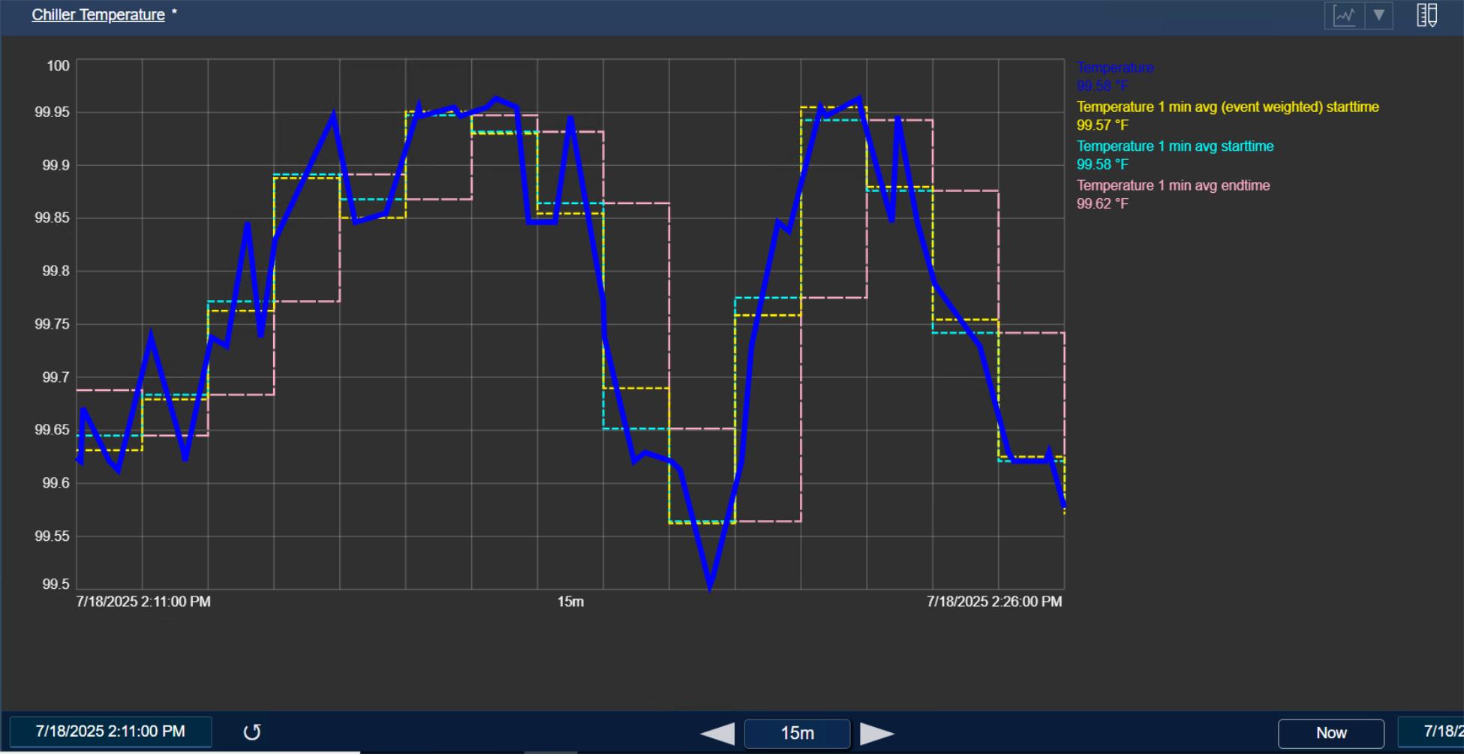
Task: Open the legend book icon
Action: (1426, 15)
